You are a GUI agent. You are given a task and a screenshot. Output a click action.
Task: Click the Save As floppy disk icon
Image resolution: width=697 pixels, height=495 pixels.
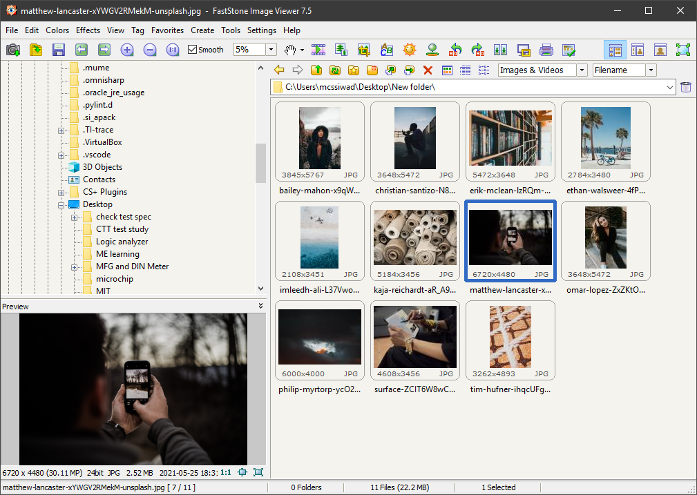point(58,50)
